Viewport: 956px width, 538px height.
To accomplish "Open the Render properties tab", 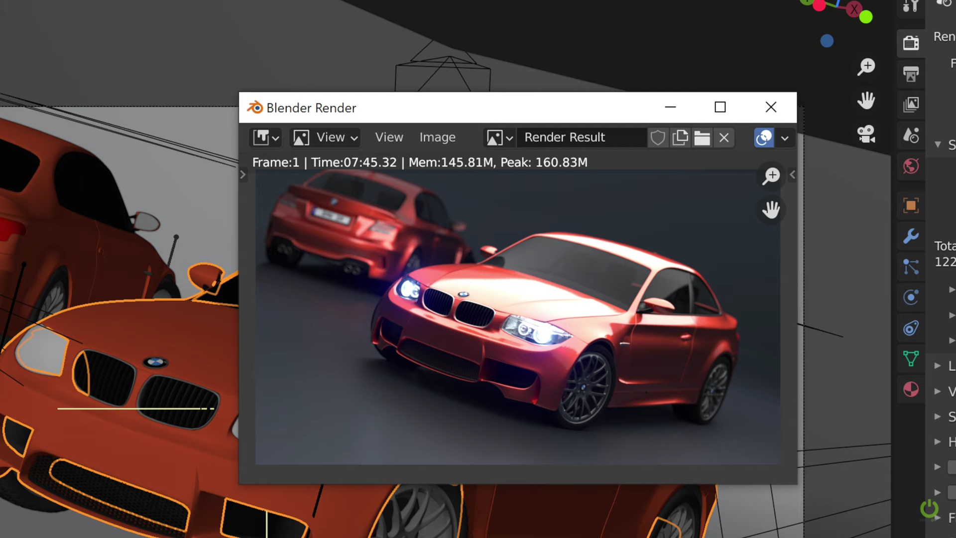I will [911, 43].
